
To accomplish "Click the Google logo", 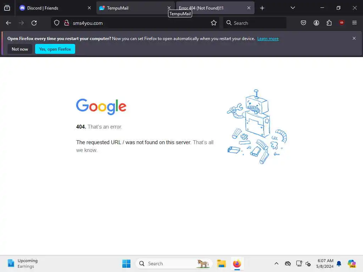I will [x=101, y=107].
